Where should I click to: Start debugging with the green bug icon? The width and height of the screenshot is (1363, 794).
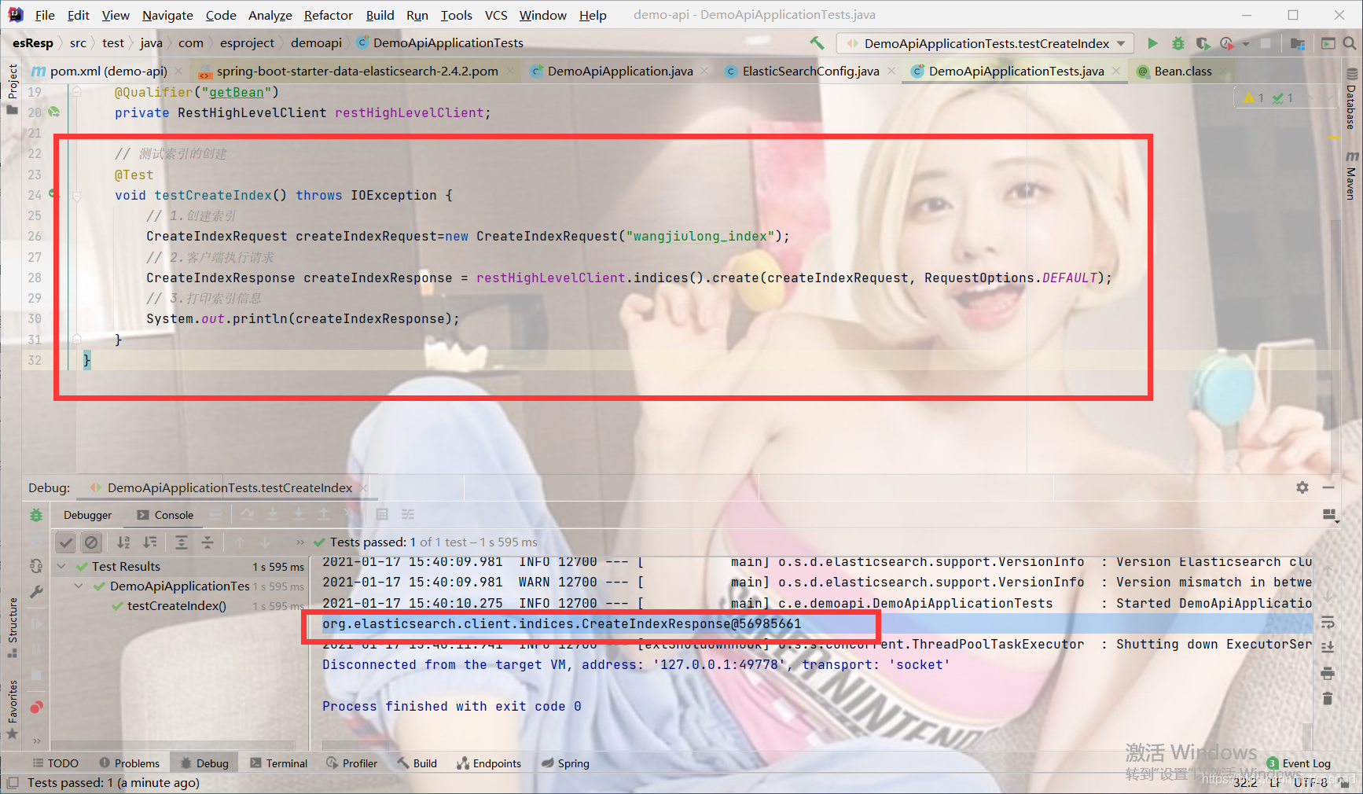tap(1177, 43)
